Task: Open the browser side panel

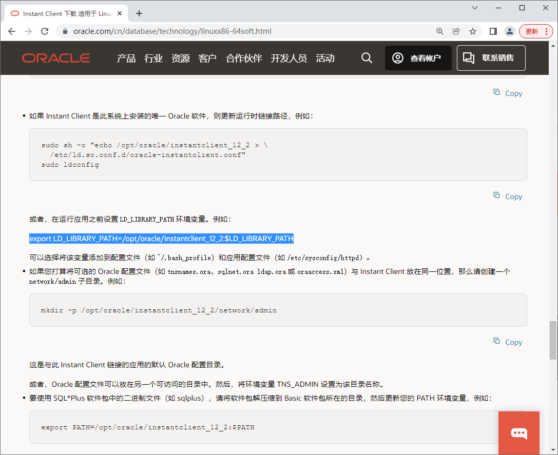Action: [493, 31]
